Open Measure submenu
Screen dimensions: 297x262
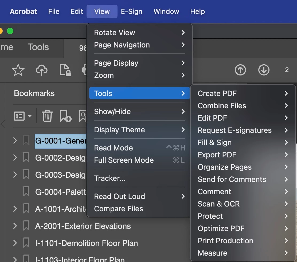pyautogui.click(x=243, y=253)
